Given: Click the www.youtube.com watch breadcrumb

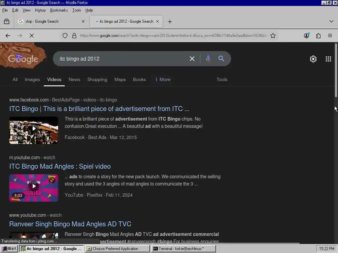Looking at the screenshot, I should point(35,215).
